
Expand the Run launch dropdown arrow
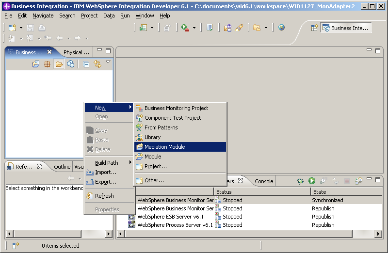click(x=194, y=28)
